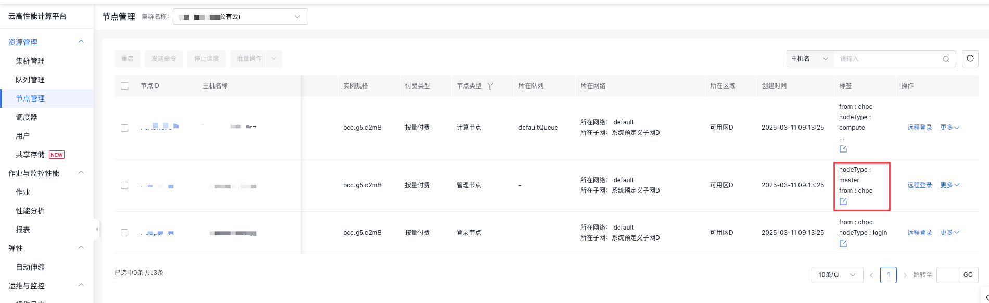
Task: Click the 实例规格 column header
Action: [x=356, y=86]
